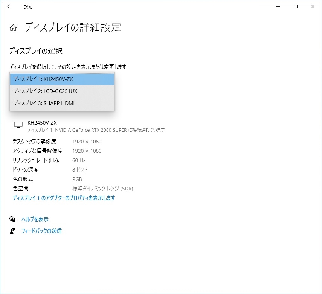Click the 設定 window title text
Viewport: 322px width, 294px height.
(28, 6)
